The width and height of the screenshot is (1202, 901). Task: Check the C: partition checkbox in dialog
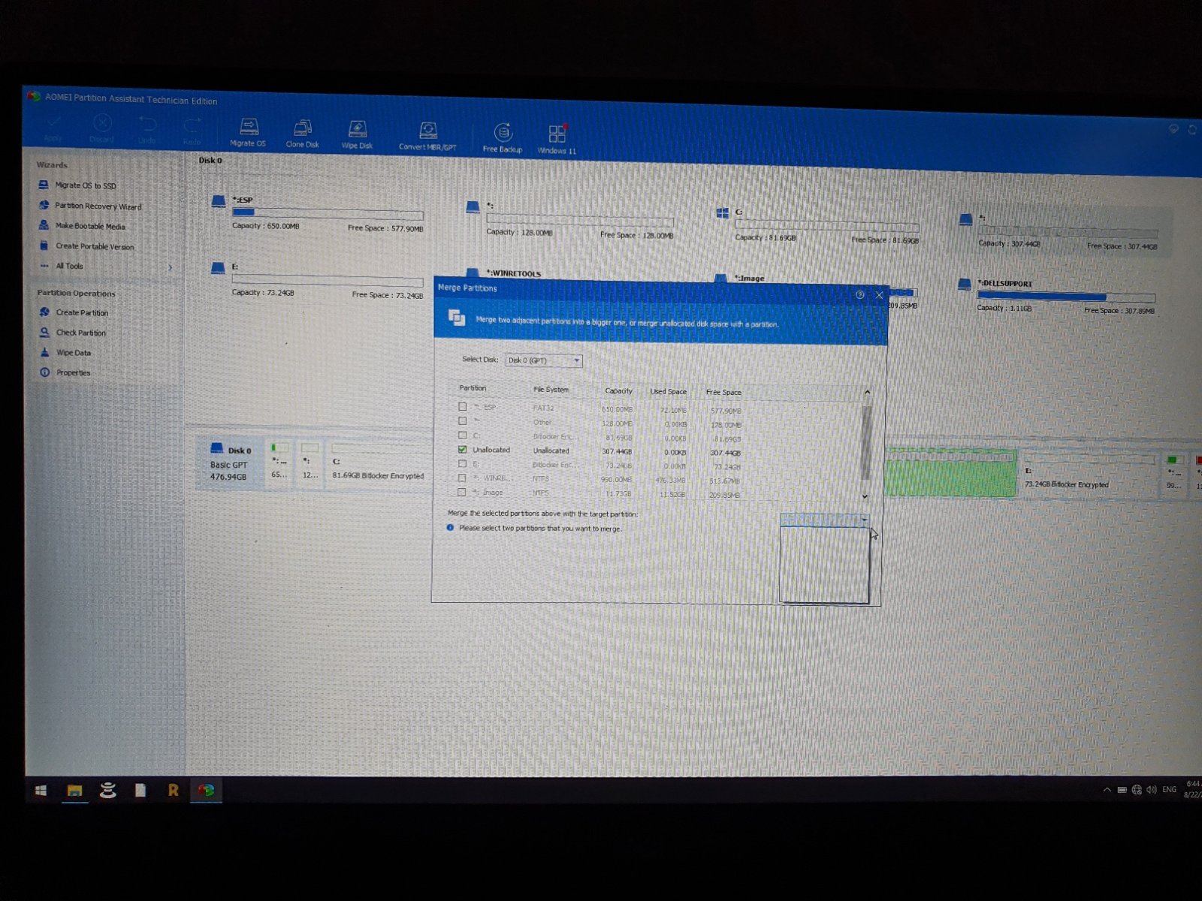click(463, 435)
